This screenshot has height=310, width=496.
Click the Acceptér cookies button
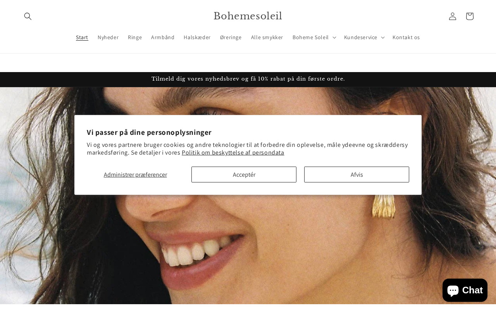(244, 174)
